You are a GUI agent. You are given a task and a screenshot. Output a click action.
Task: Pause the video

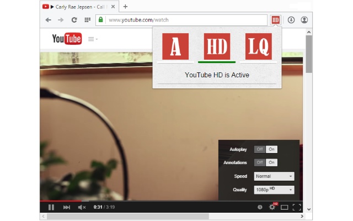pos(51,207)
